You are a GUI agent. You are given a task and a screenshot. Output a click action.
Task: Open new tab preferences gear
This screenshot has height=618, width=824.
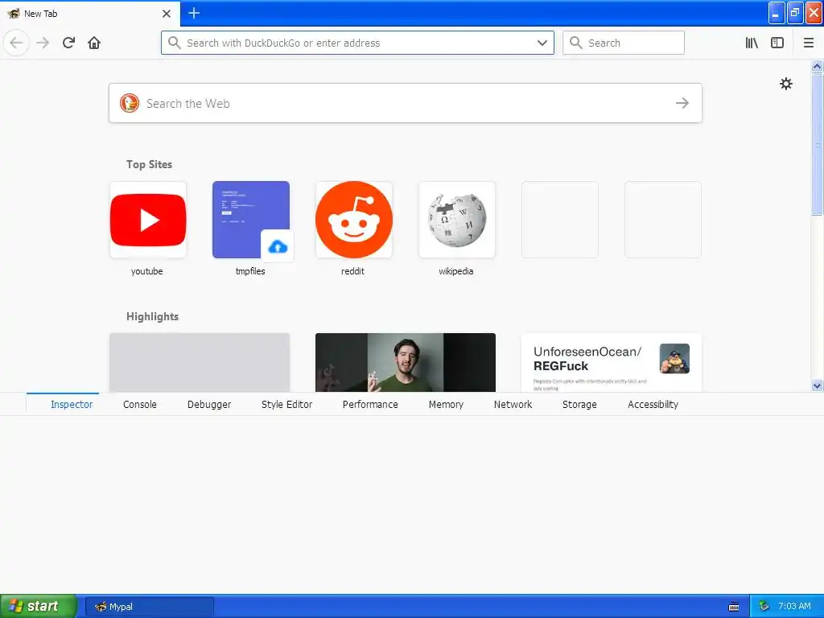click(785, 84)
